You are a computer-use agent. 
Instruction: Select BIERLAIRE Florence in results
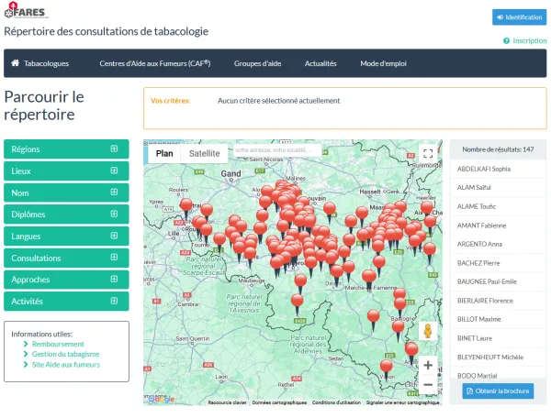pos(498,301)
